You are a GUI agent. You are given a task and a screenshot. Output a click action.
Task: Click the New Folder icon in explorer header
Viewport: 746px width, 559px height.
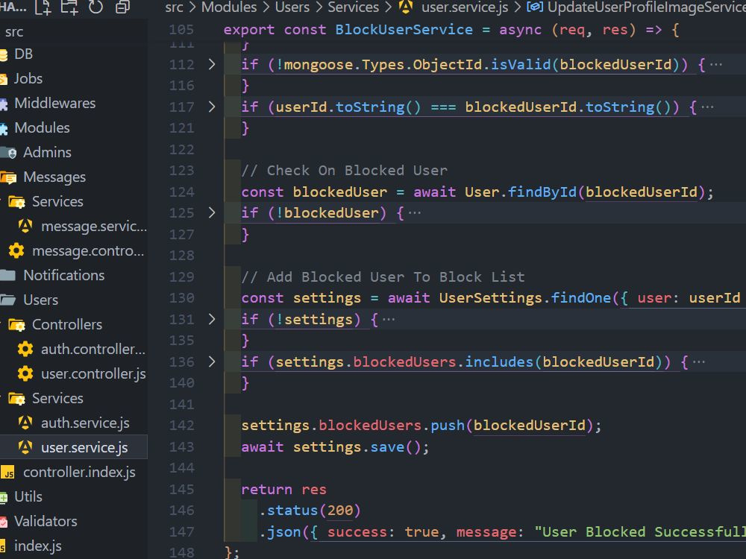(69, 7)
